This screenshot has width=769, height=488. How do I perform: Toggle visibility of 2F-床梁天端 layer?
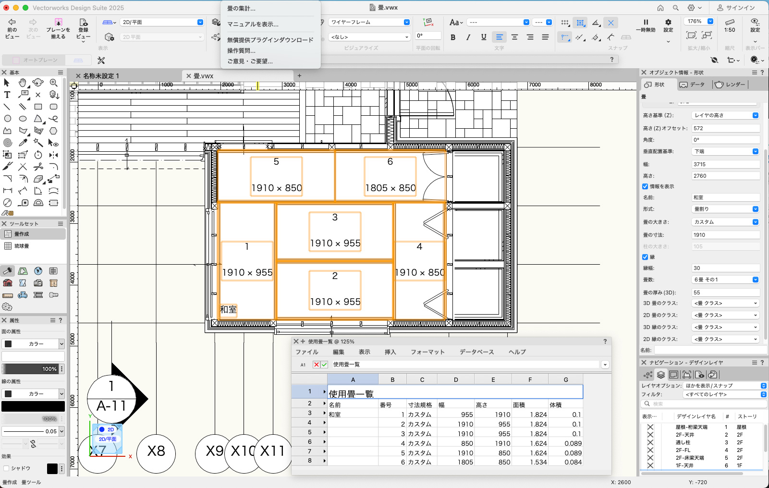pyautogui.click(x=650, y=458)
